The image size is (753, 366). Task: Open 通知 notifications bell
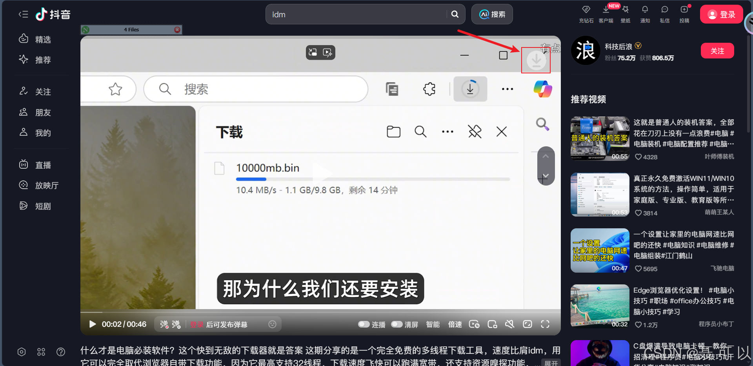[645, 14]
